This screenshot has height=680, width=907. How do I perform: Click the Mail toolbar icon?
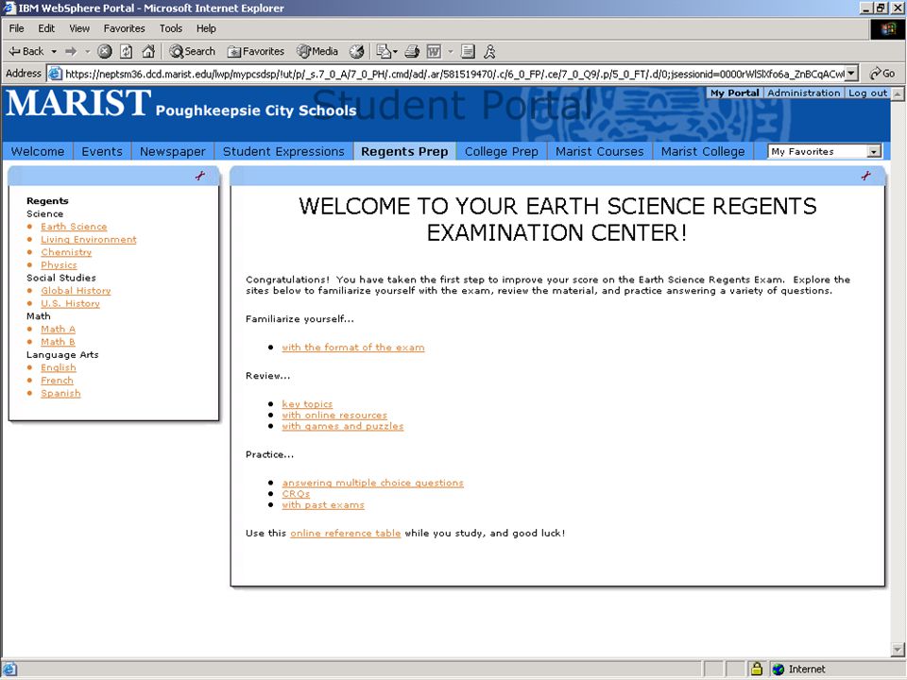pos(384,51)
